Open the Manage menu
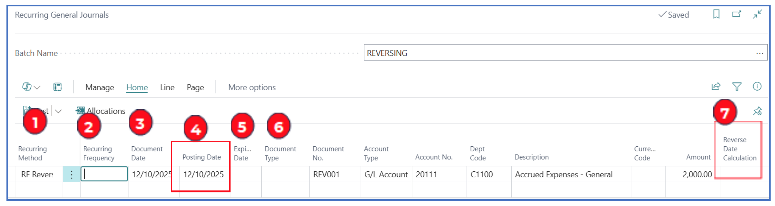This screenshot has width=775, height=206. coord(100,88)
